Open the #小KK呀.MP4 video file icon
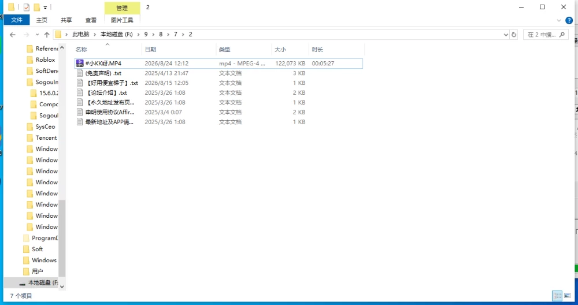578x305 pixels. pyautogui.click(x=80, y=64)
